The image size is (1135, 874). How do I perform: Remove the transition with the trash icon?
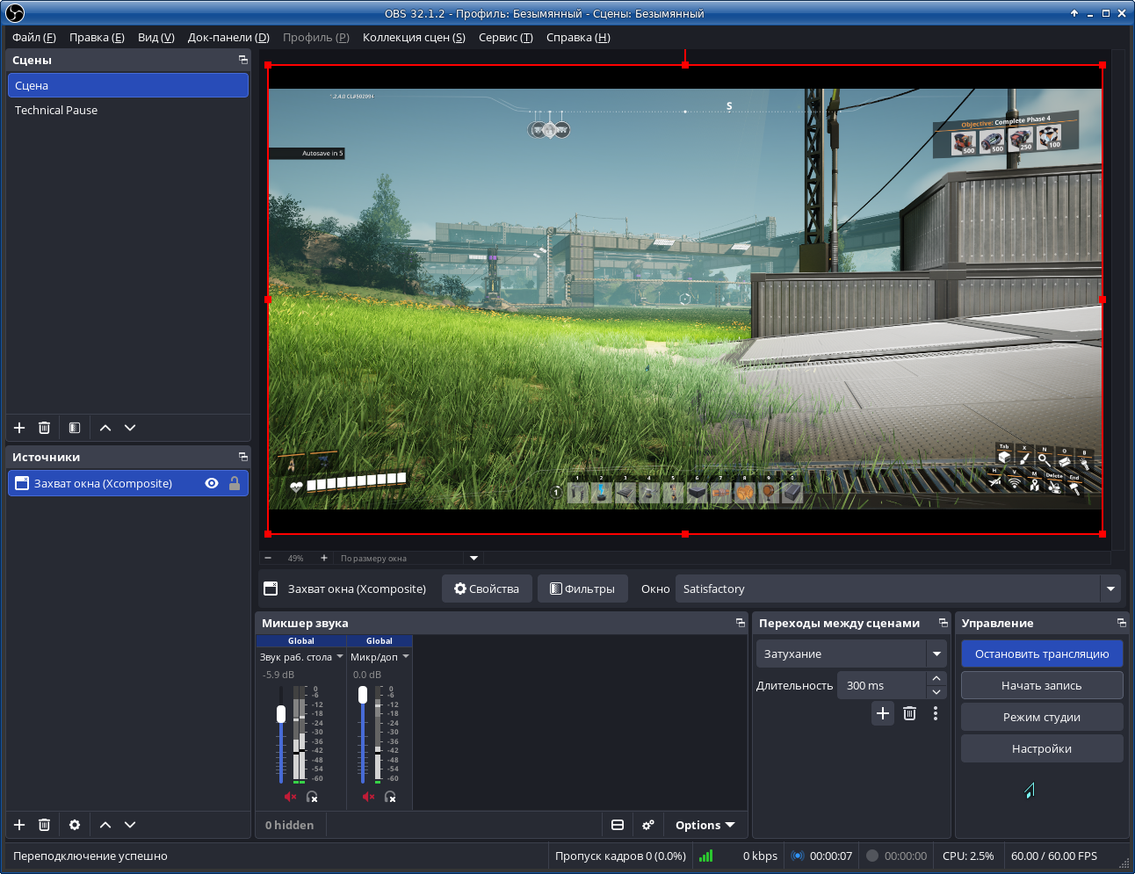909,713
